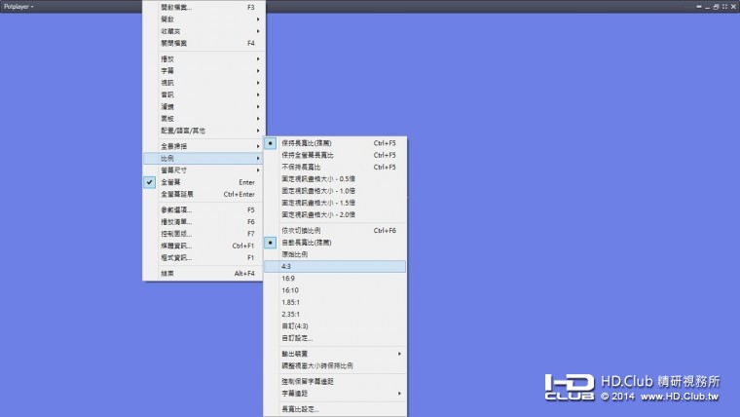Expand the 字幕 subtitles submenu
Image resolution: width=740 pixels, height=417 pixels.
coord(203,71)
